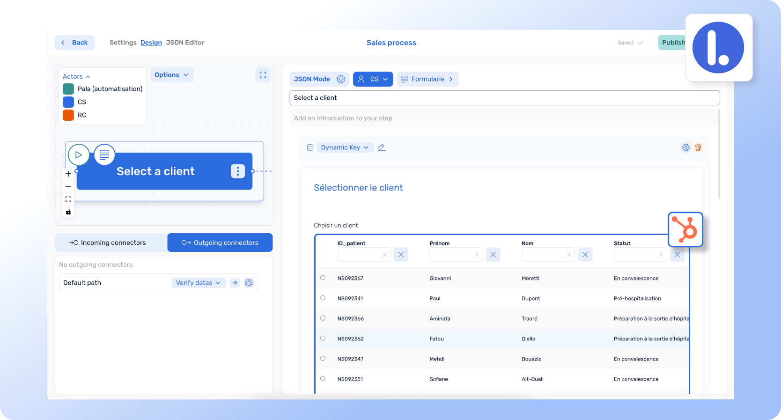Click the Back button
781x420 pixels.
pyautogui.click(x=75, y=43)
